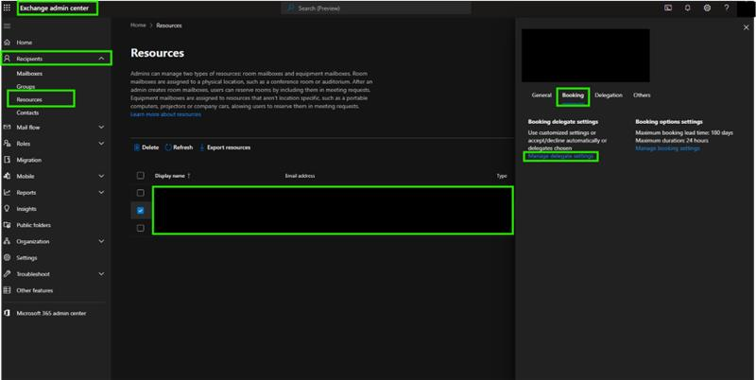
Task: Switch to the General tab
Action: (x=541, y=95)
